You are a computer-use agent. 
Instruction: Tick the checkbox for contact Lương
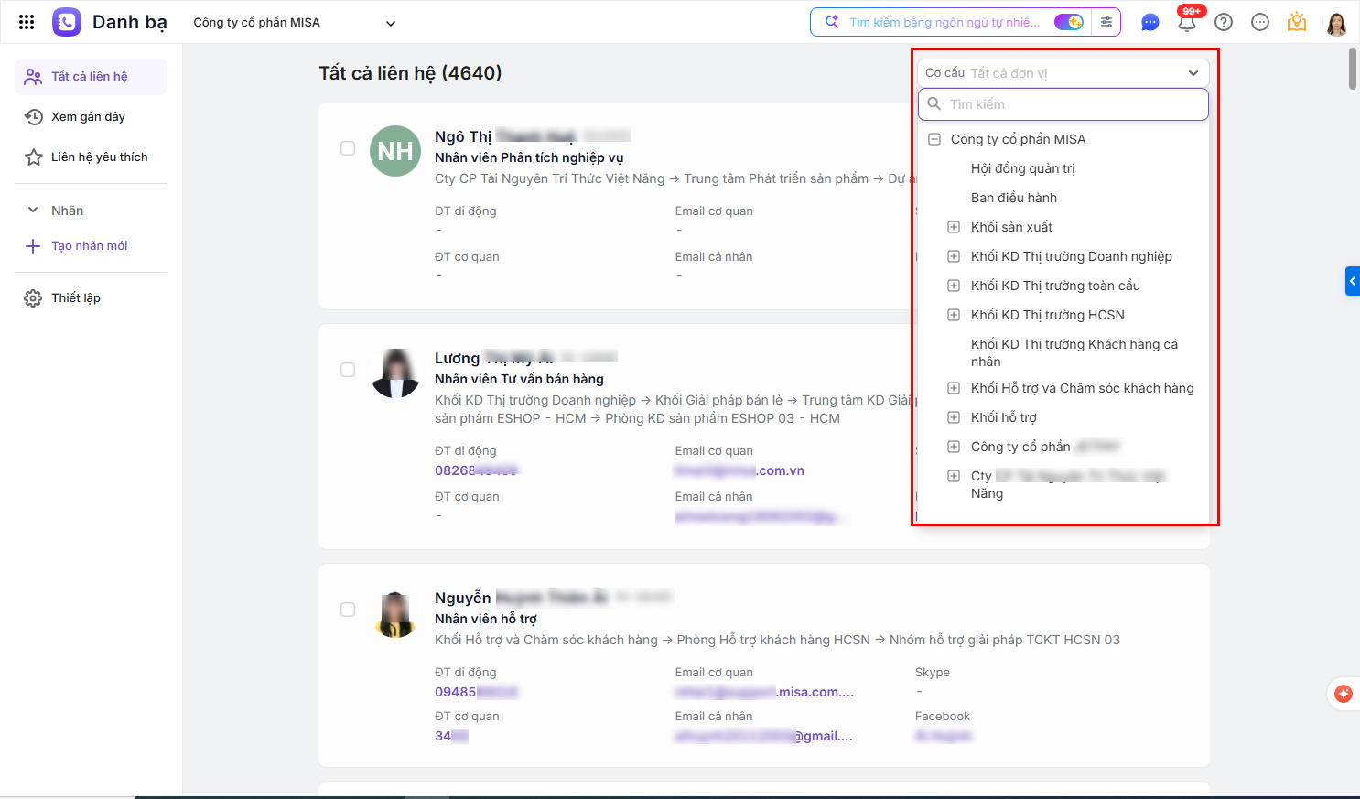[348, 370]
